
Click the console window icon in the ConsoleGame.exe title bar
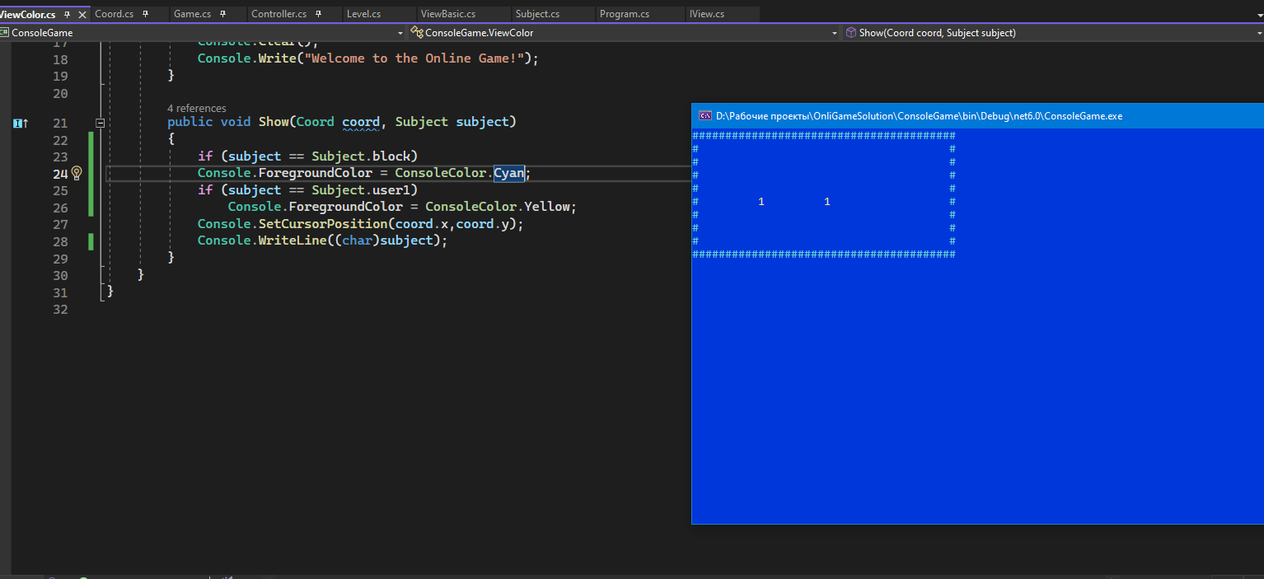coord(705,116)
